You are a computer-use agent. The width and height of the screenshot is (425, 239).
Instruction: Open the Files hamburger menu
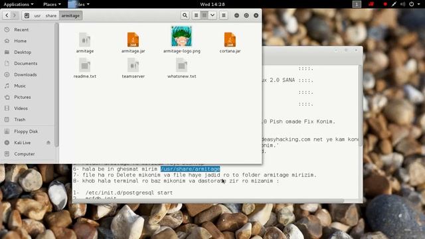click(224, 15)
